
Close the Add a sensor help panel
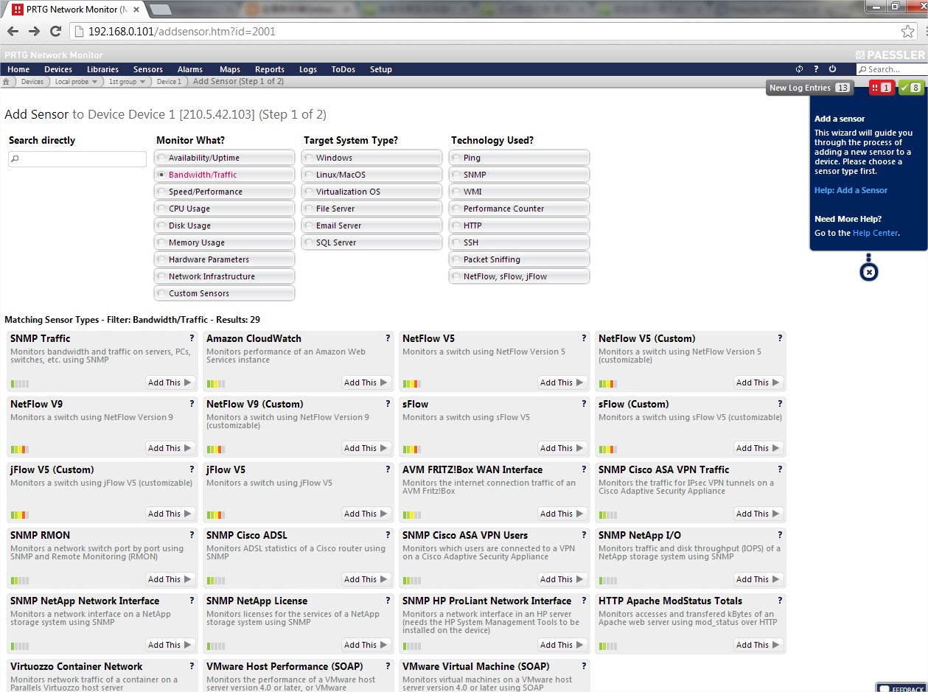click(x=869, y=272)
